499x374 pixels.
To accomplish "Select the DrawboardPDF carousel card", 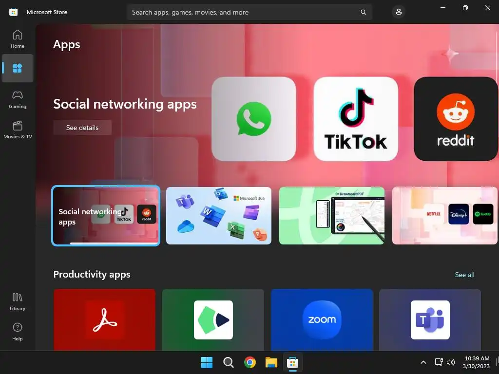I will click(331, 216).
